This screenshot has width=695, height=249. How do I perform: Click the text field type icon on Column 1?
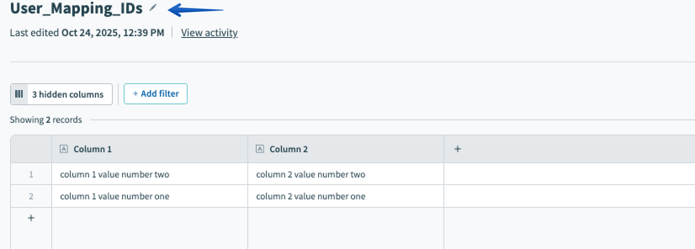tap(64, 148)
